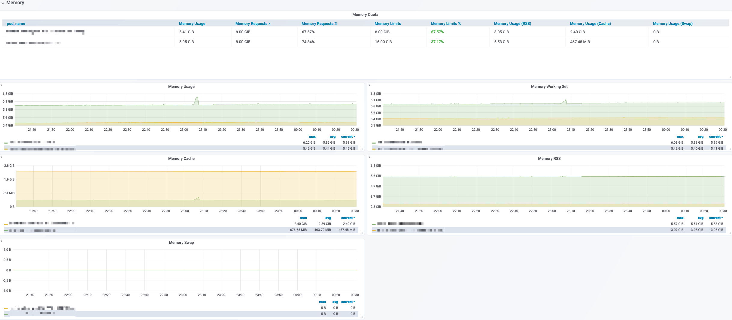
Task: Open the Memory Working Set title menu
Action: (549, 86)
